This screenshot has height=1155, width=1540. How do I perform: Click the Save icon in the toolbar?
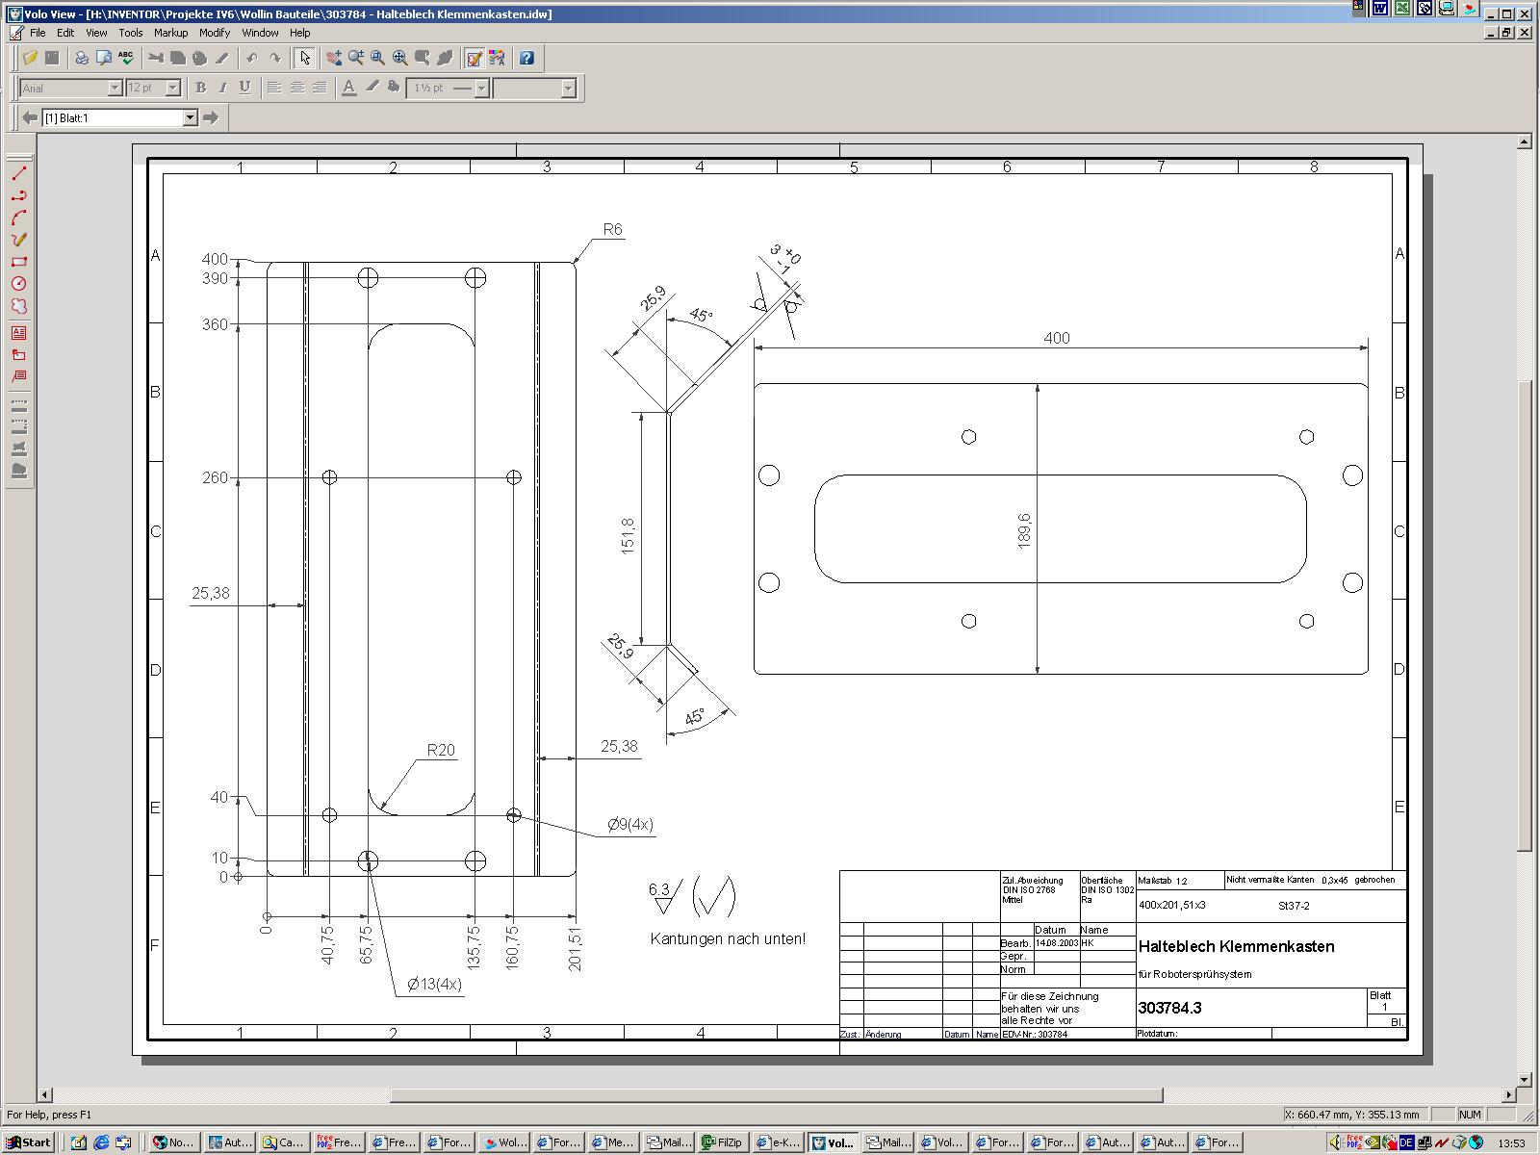[52, 59]
